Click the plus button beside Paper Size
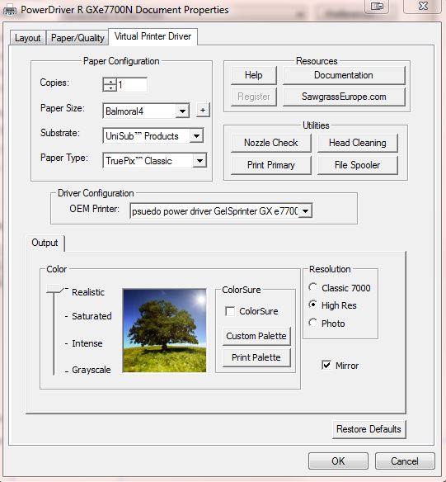 click(x=203, y=111)
